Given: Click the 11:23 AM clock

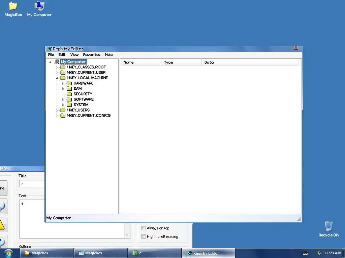Looking at the screenshot, I should click(x=333, y=253).
